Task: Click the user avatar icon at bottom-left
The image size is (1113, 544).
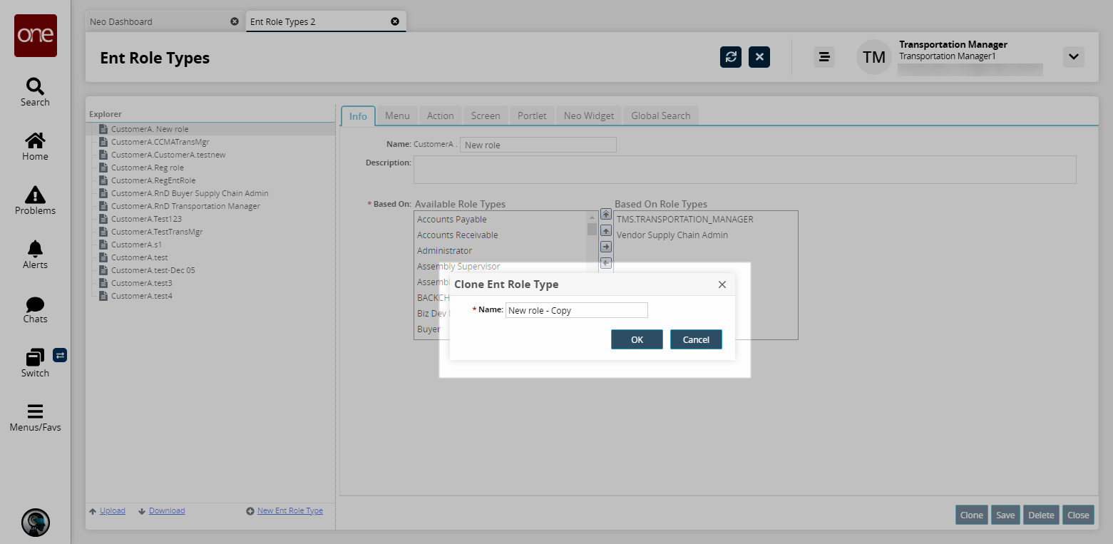Action: 36,523
